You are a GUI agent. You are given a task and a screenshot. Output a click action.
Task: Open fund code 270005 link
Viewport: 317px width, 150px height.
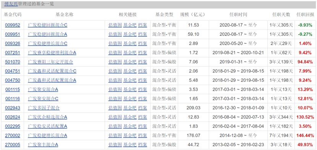point(13,145)
